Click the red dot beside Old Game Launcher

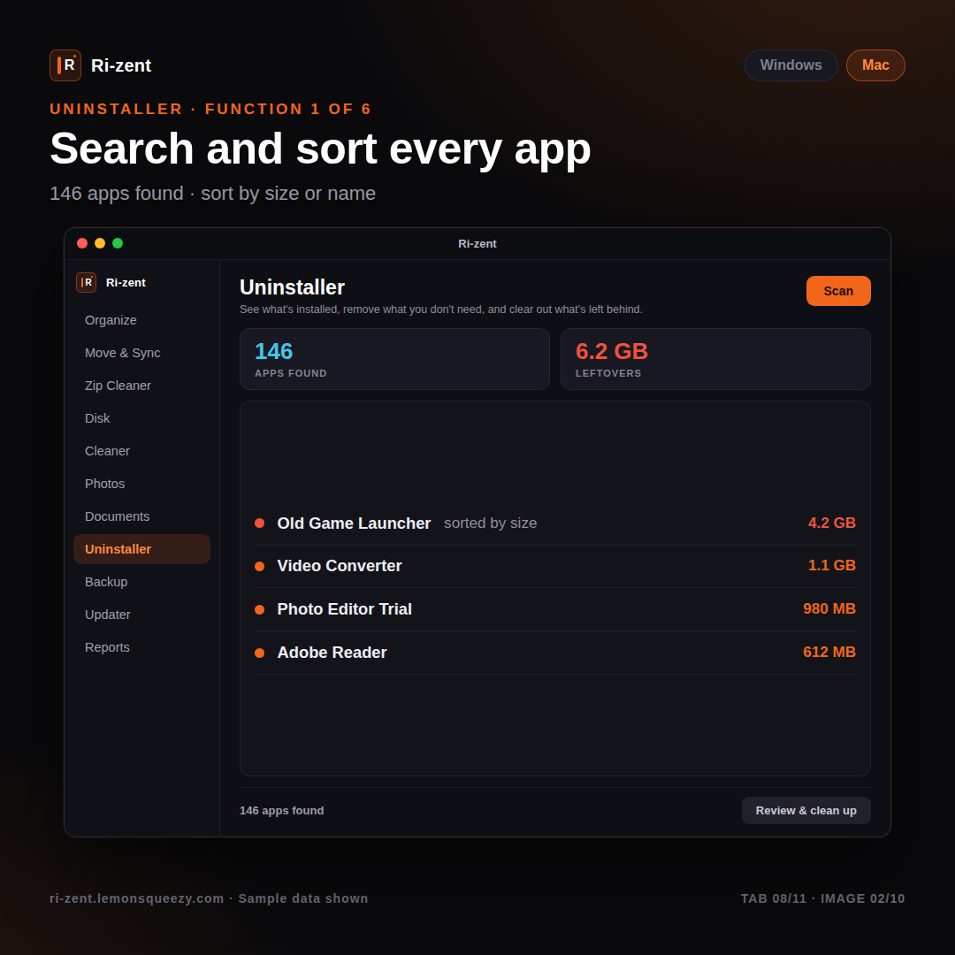[259, 523]
